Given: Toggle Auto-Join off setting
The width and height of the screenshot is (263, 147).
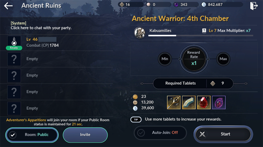Looking at the screenshot, I should 160,133.
